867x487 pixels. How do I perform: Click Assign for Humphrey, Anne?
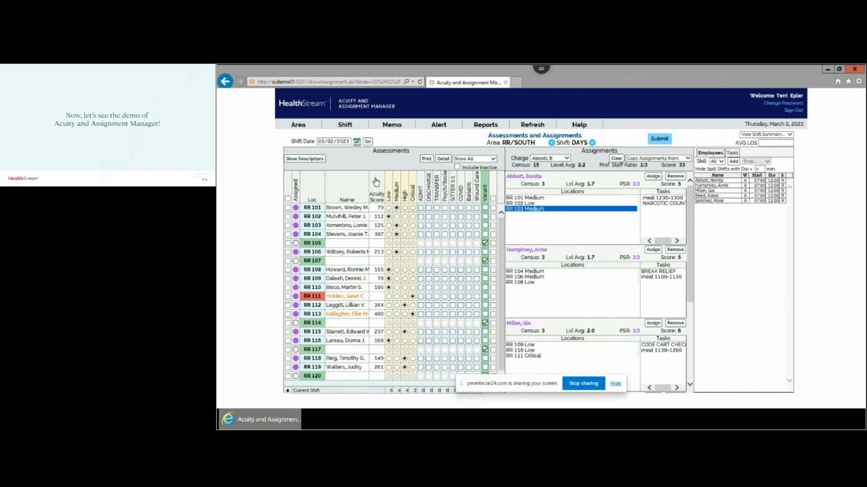tap(652, 250)
